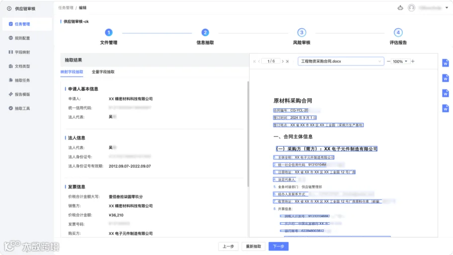Zoom out with the minus button

coord(389,61)
